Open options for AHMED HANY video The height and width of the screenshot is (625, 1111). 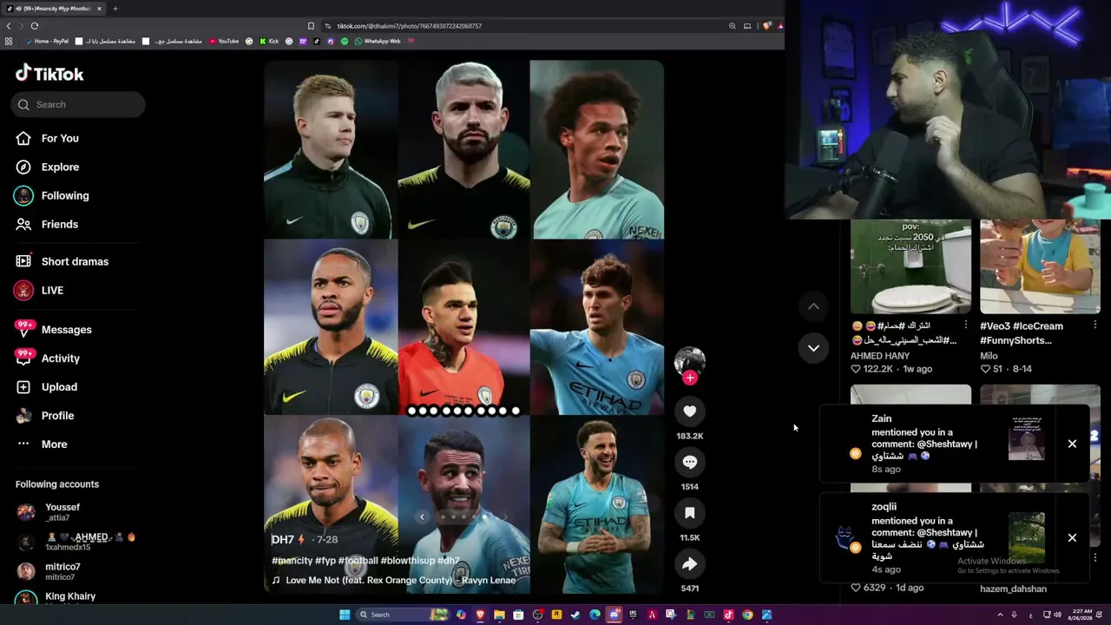point(965,326)
